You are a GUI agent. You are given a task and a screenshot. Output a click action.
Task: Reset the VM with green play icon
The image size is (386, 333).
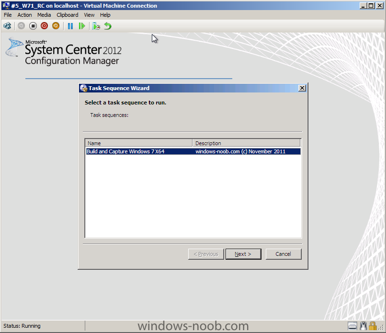point(82,26)
